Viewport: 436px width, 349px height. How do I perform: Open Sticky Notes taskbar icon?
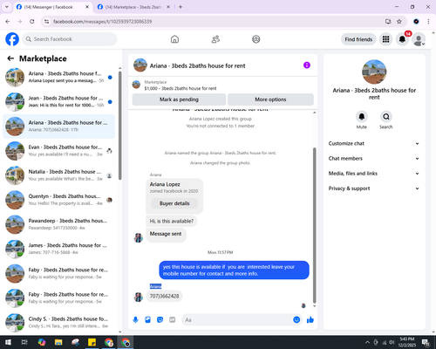tap(92, 342)
